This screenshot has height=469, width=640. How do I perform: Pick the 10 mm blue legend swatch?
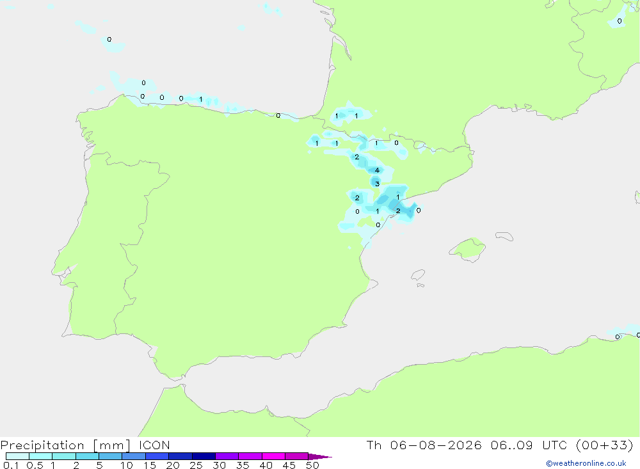point(134,456)
